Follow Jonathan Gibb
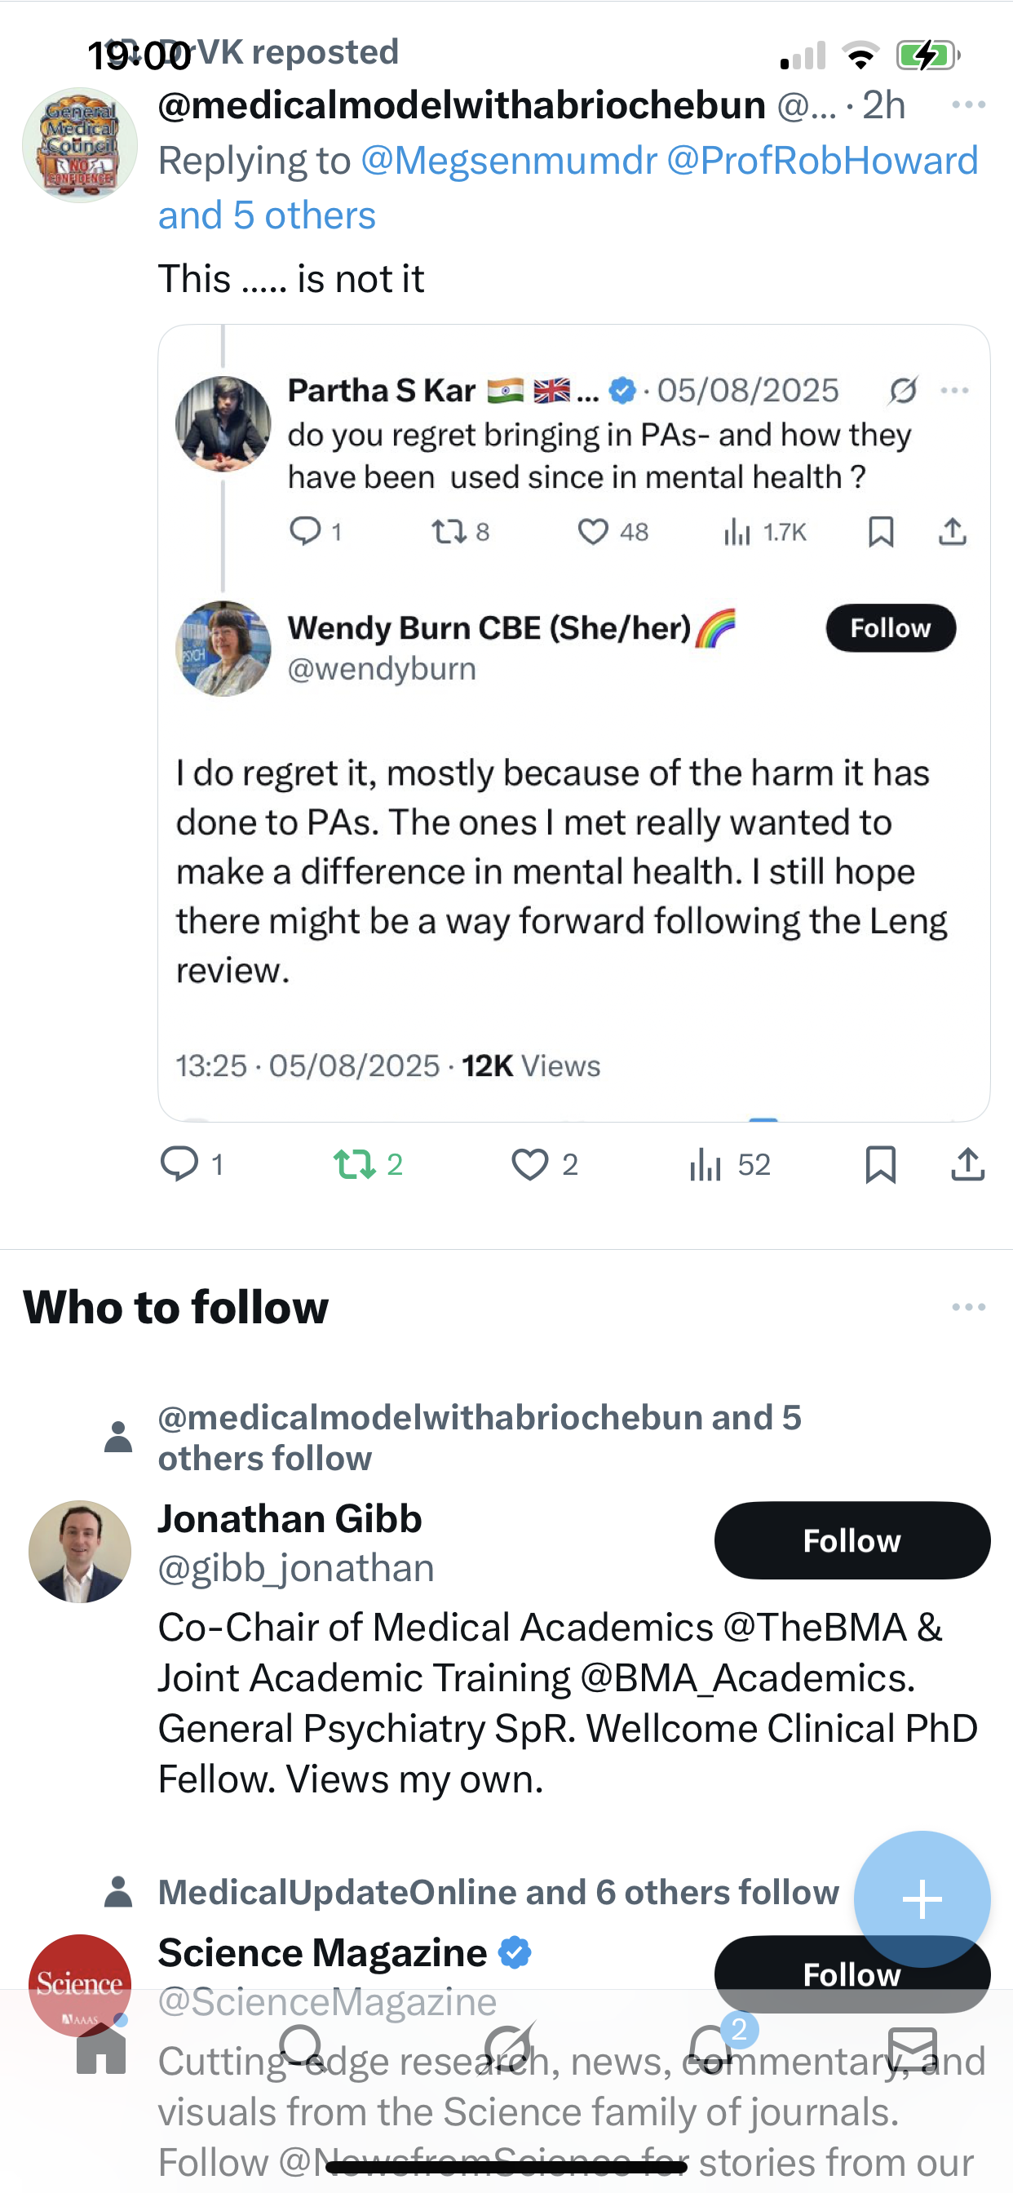 point(852,1540)
